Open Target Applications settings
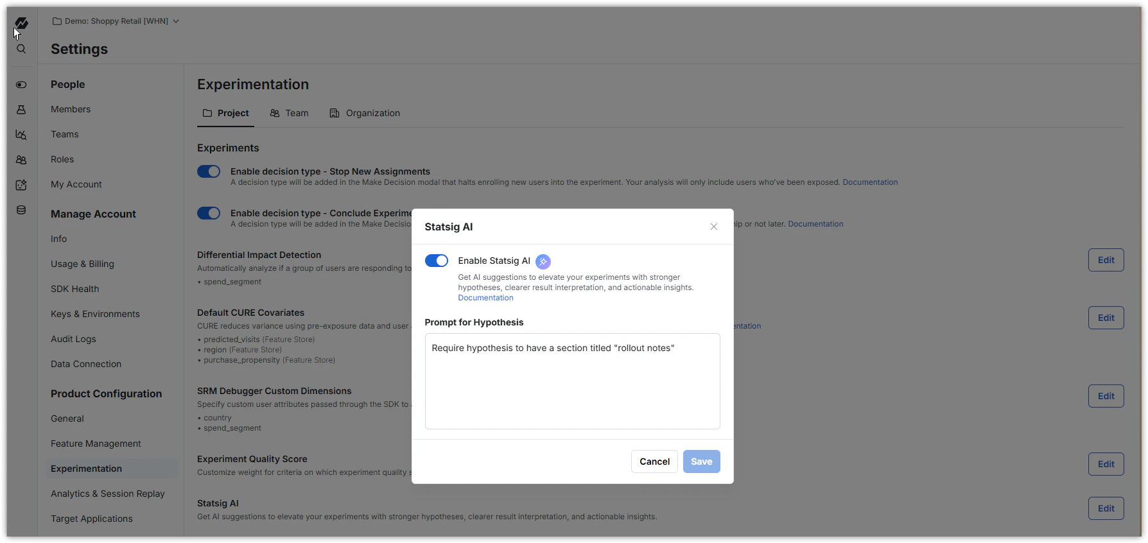Screen dimensions: 1148x543 tap(92, 519)
